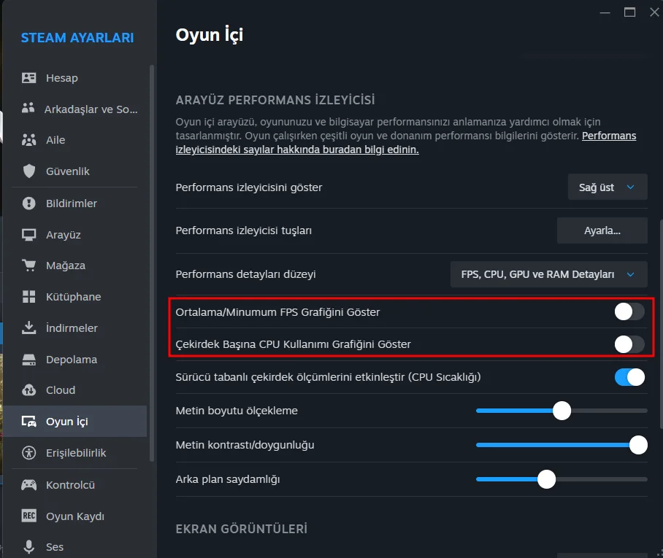
Task: Disable Sürücü tabanlı çekirdek ölçümlerini etkinleştir toggle
Action: point(629,377)
